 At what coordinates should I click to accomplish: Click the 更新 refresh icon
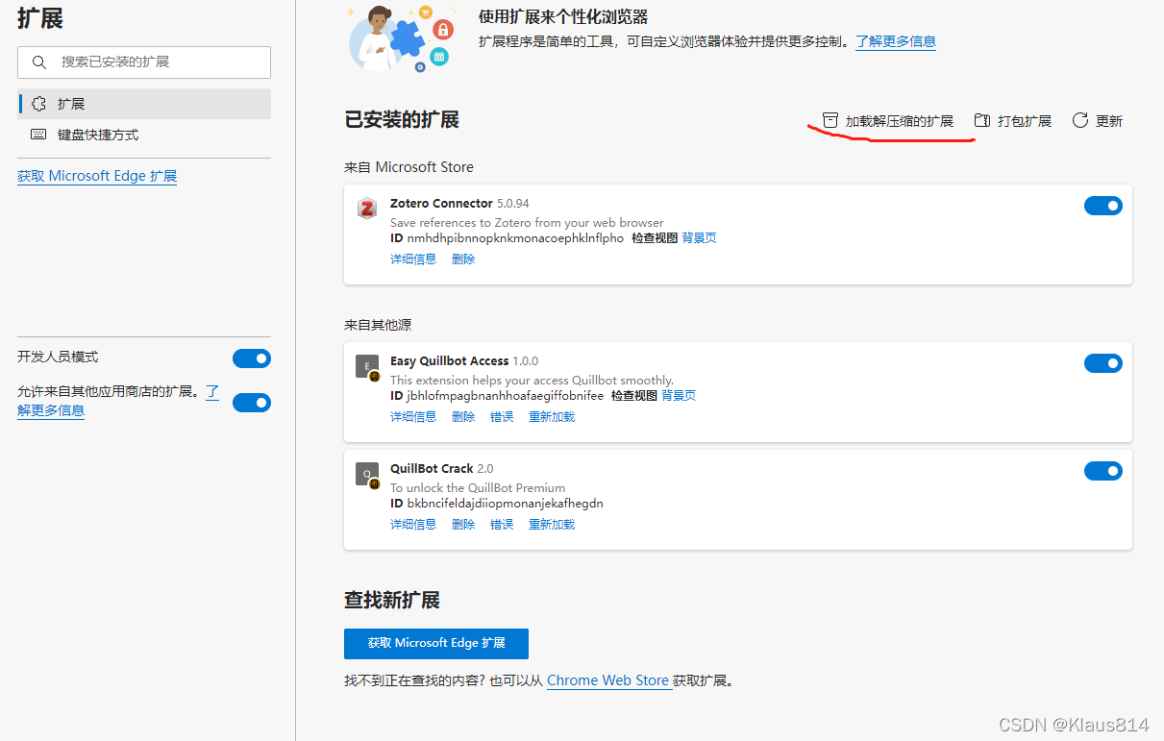[1080, 120]
